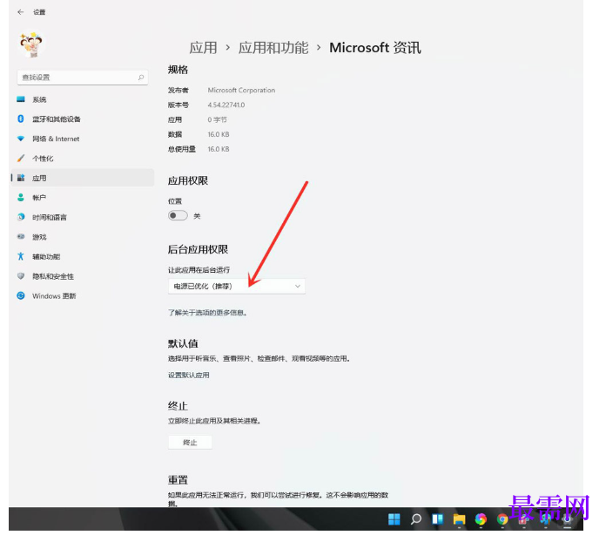Open the user profile avatar picture
The height and width of the screenshot is (535, 606).
(31, 44)
